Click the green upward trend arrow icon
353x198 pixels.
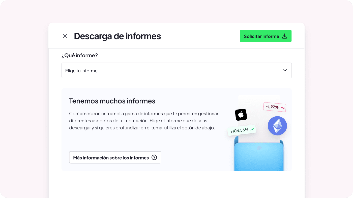point(252,129)
